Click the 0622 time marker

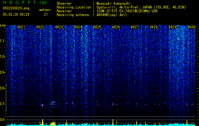pyautogui.click(x=40, y=27)
